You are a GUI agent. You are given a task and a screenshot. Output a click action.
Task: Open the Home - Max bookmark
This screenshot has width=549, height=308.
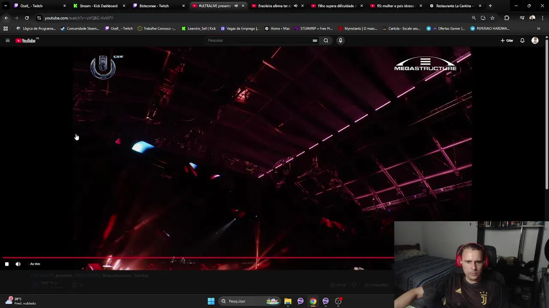tap(277, 29)
